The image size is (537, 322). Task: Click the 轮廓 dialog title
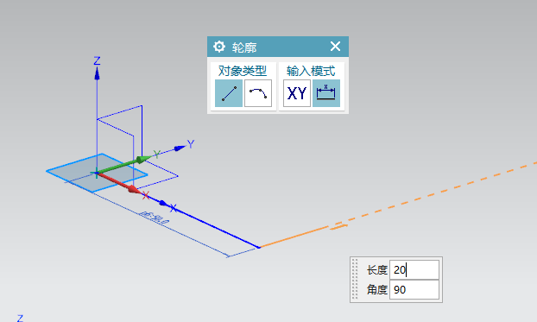click(x=244, y=47)
